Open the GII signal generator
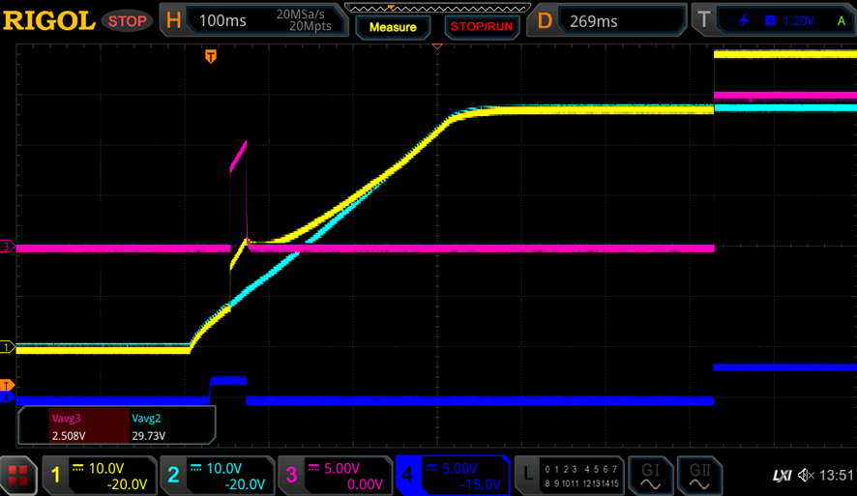Screen dimensions: 857x496 [x=699, y=476]
